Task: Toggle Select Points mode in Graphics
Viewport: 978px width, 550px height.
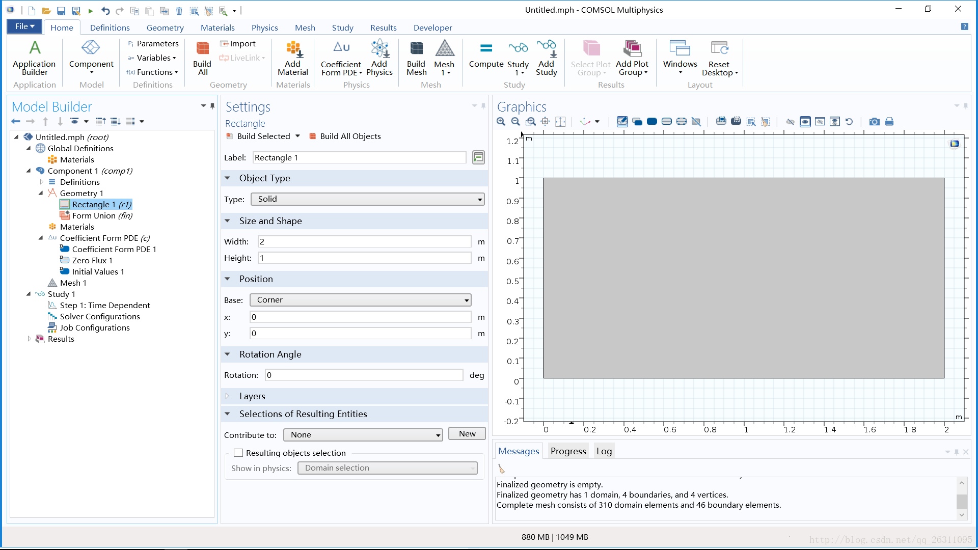Action: pyautogui.click(x=681, y=122)
